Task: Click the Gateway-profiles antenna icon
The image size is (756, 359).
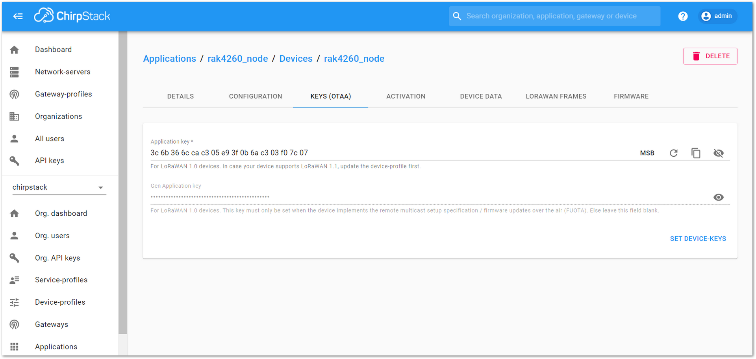Action: (15, 94)
